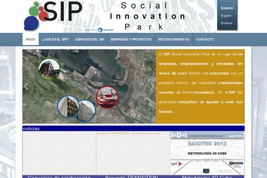Click the blue-ringed wooden facade building circle
The height and width of the screenshot is (178, 267).
click(69, 106)
